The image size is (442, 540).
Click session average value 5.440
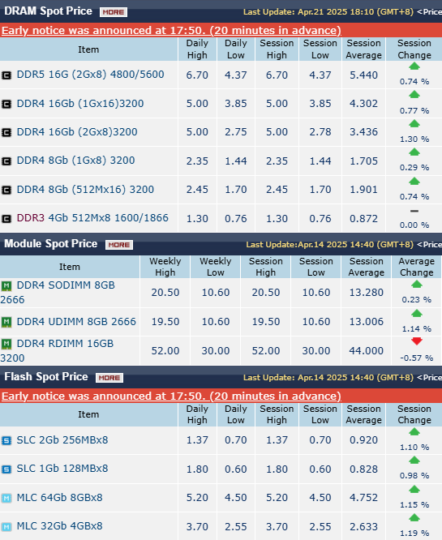pyautogui.click(x=364, y=75)
